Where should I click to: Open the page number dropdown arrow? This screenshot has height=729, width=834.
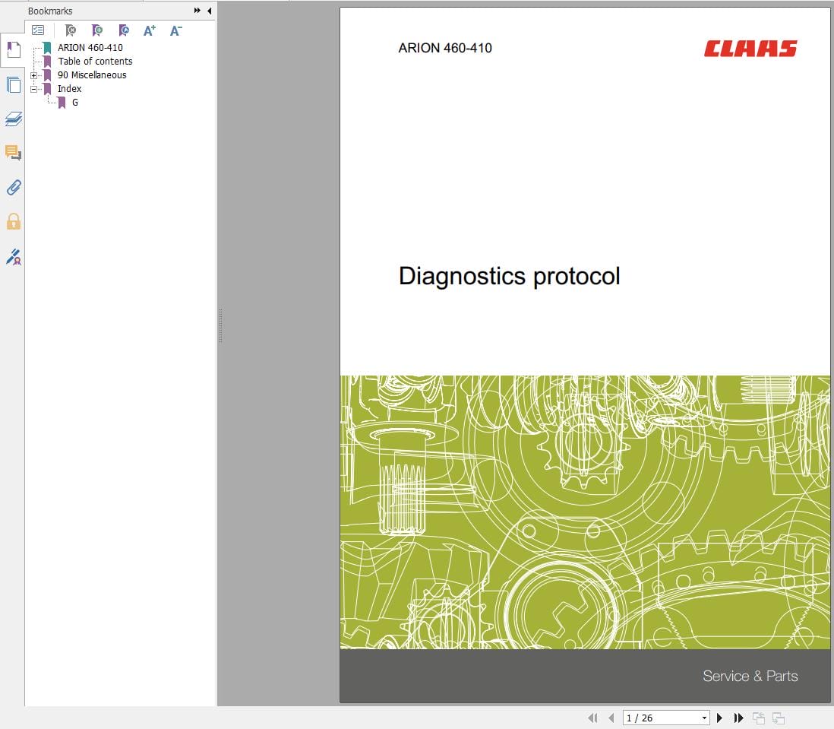[704, 718]
